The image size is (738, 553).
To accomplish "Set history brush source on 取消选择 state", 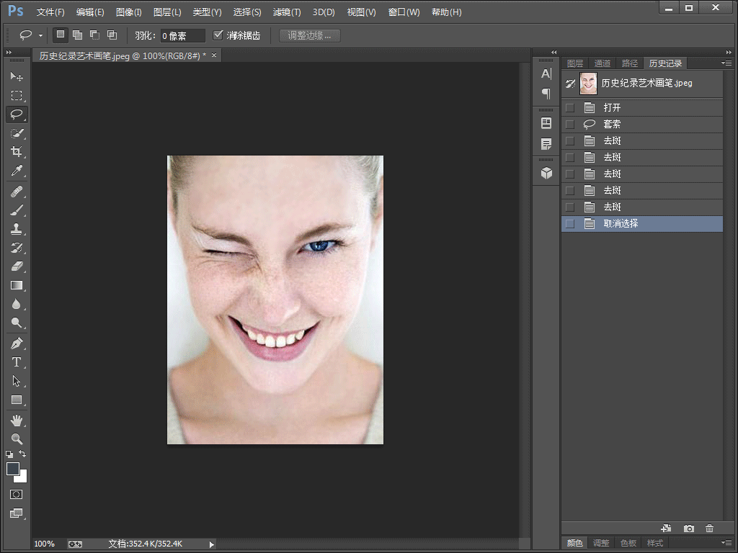I will (570, 224).
